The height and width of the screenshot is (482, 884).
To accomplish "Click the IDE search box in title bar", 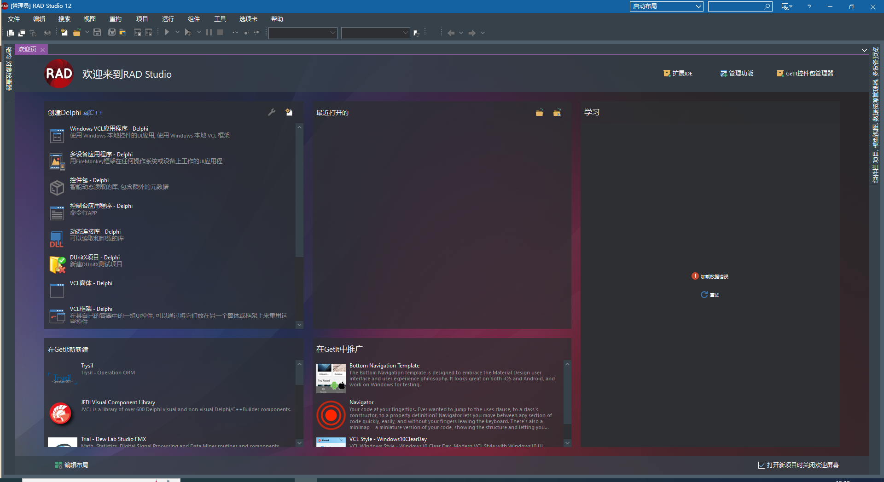I will coord(736,6).
